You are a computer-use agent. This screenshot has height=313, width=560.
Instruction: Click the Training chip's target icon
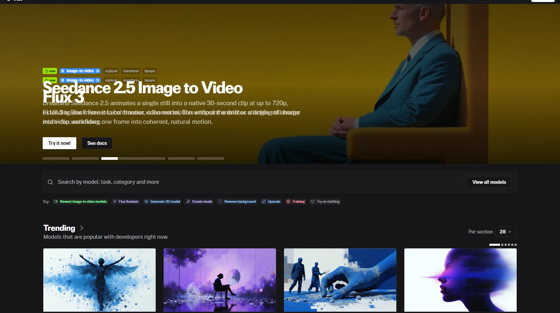pyautogui.click(x=288, y=201)
